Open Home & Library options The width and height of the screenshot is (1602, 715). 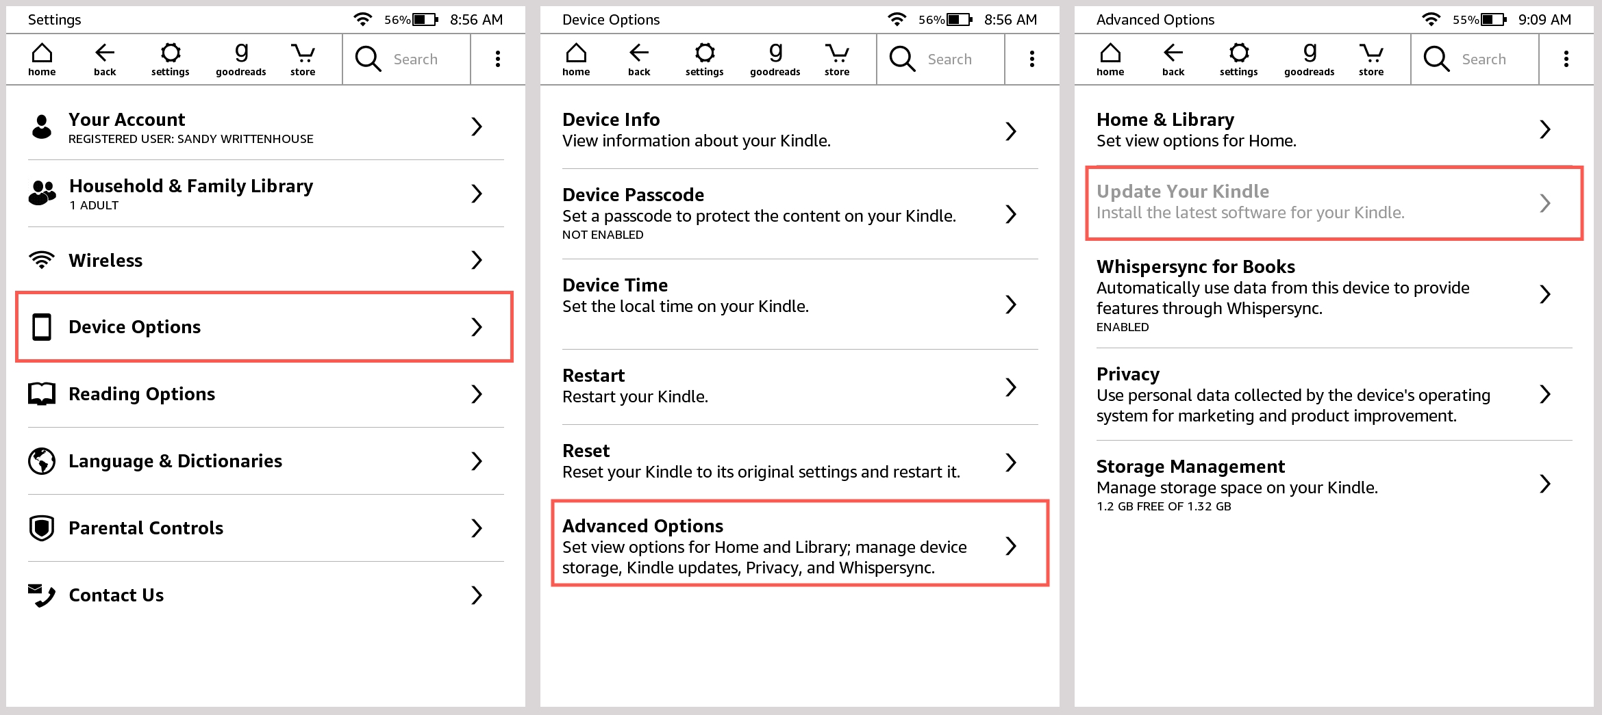pos(1334,130)
